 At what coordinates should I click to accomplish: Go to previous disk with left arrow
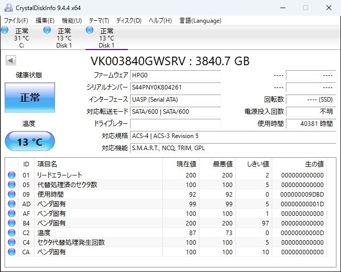11,60
